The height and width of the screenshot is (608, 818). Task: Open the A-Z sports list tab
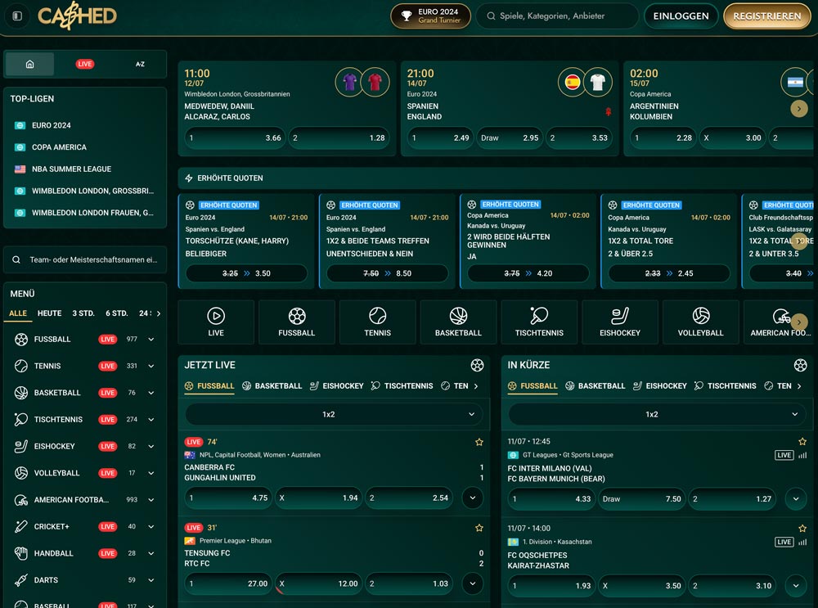pyautogui.click(x=140, y=64)
